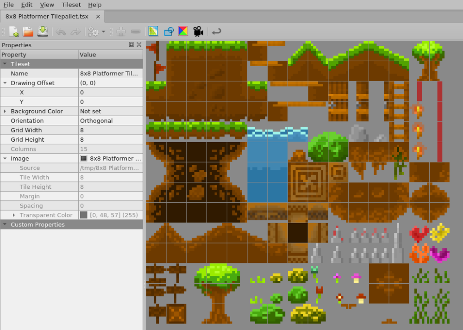This screenshot has width=463, height=330.
Task: Collapse the Tileset property group
Action: click(5, 64)
